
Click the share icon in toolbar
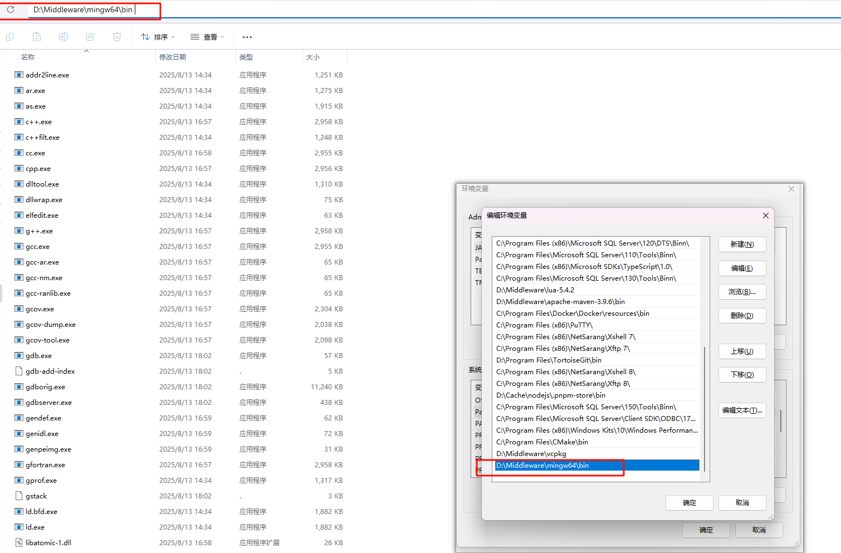point(90,37)
